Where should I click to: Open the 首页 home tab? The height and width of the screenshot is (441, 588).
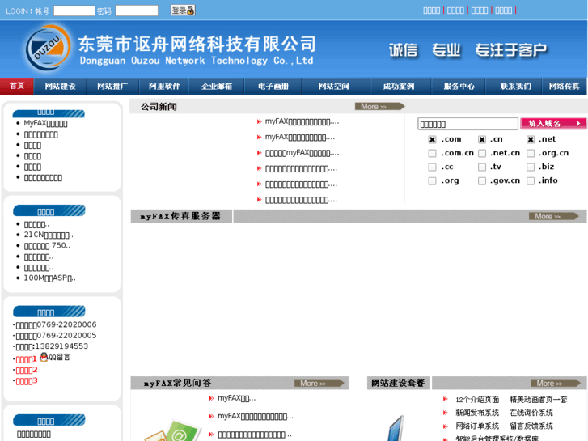tap(17, 87)
